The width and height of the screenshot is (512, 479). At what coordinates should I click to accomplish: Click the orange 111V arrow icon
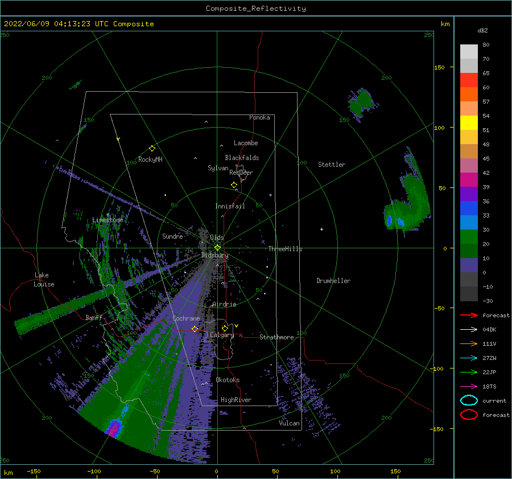[469, 343]
